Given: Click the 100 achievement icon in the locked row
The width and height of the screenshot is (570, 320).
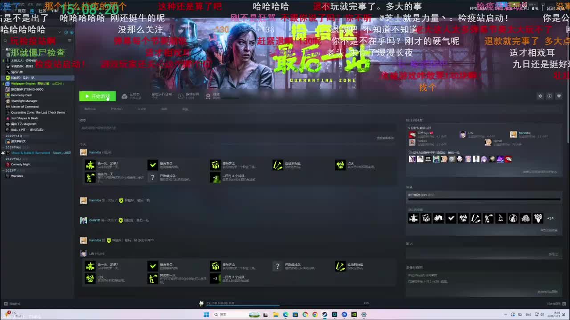Looking at the screenshot, I should (538, 218).
